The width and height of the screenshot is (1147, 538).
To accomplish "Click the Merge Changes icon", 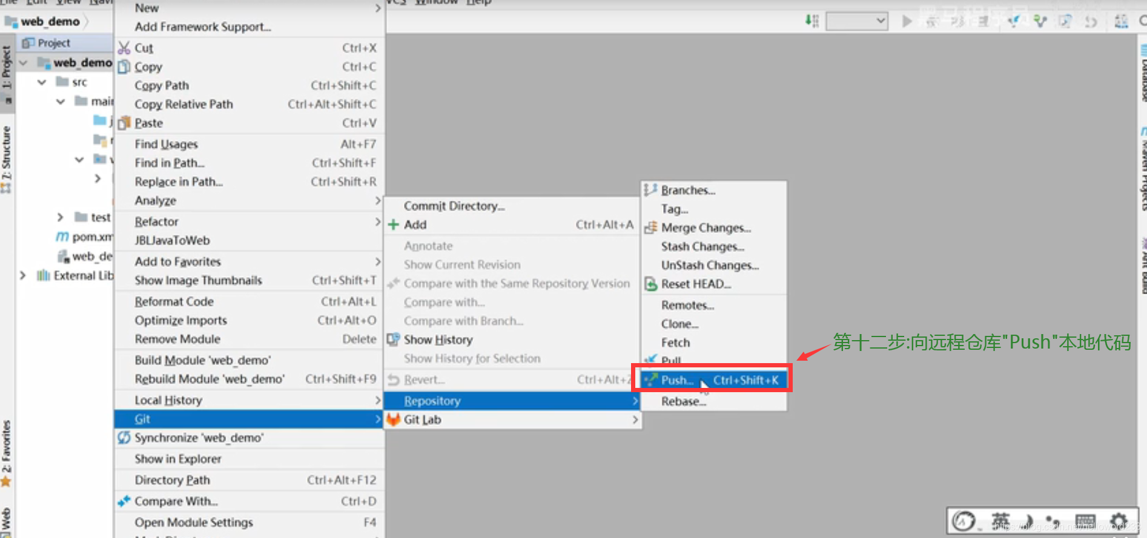I will click(650, 228).
